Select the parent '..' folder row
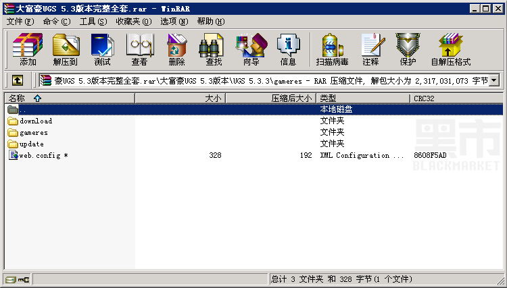Screen dimensions: 507x288 tap(254, 109)
